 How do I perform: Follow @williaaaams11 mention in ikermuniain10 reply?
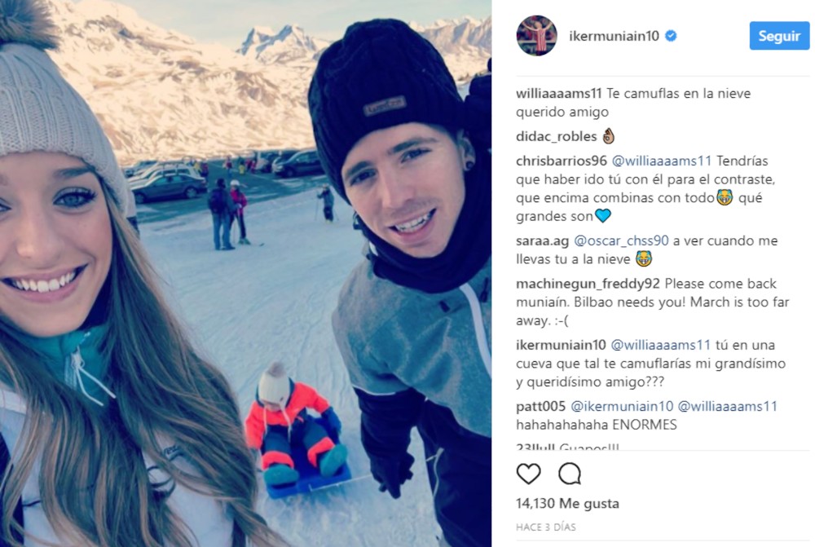pyautogui.click(x=661, y=346)
